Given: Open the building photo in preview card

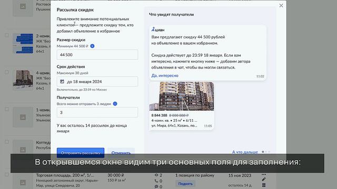Looking at the screenshot, I should click(x=182, y=96).
